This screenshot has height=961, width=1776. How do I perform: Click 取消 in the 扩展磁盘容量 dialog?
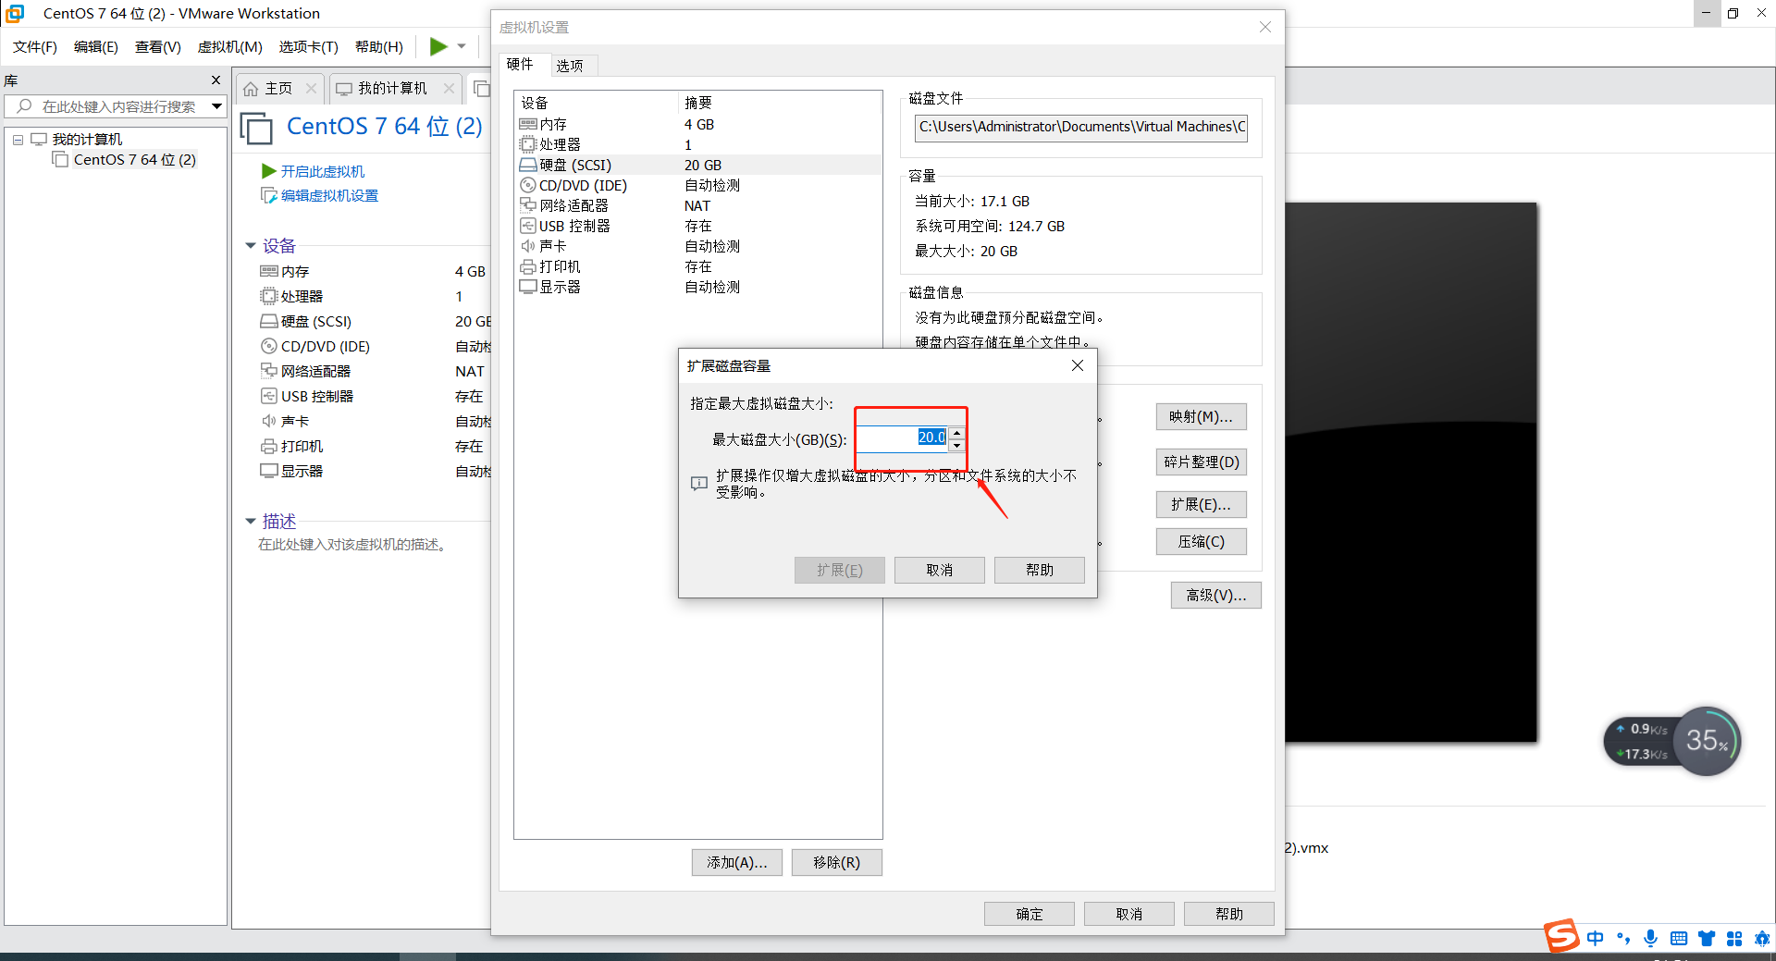(940, 570)
